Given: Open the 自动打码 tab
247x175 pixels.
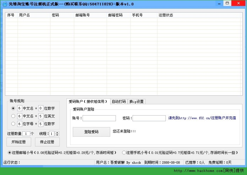Looking at the screenshot, I should 119,101.
